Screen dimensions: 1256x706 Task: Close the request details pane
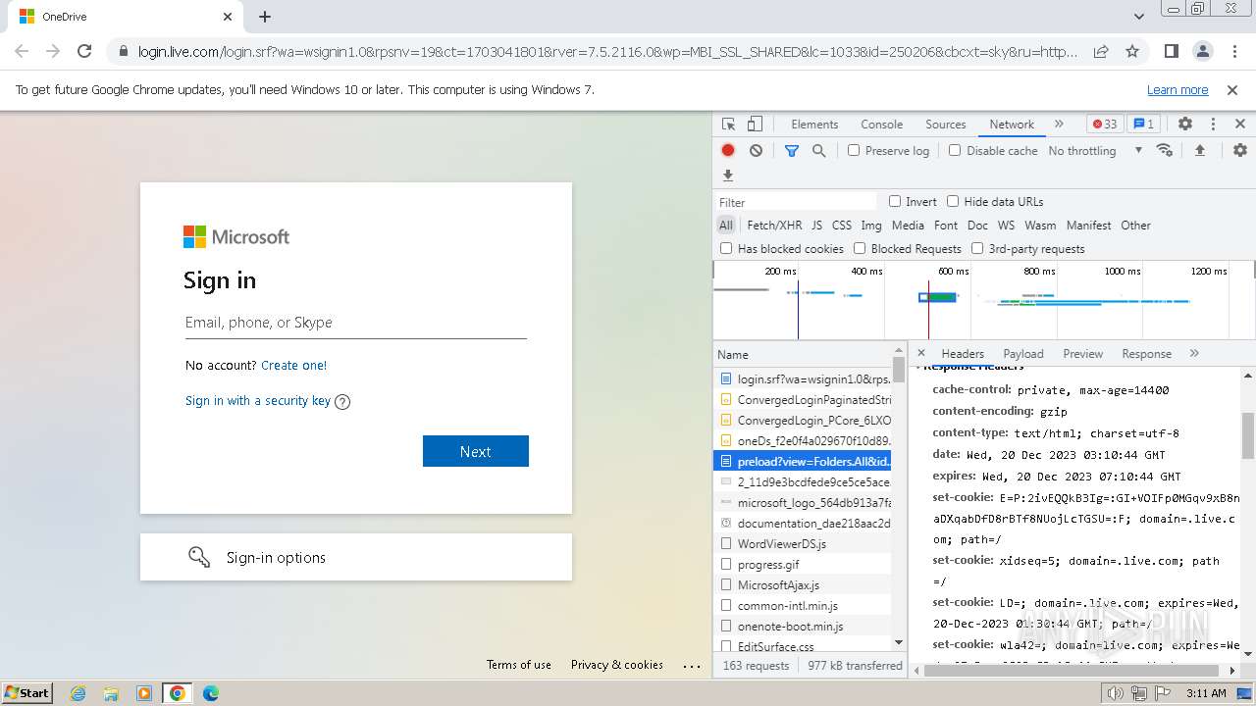[x=920, y=353]
